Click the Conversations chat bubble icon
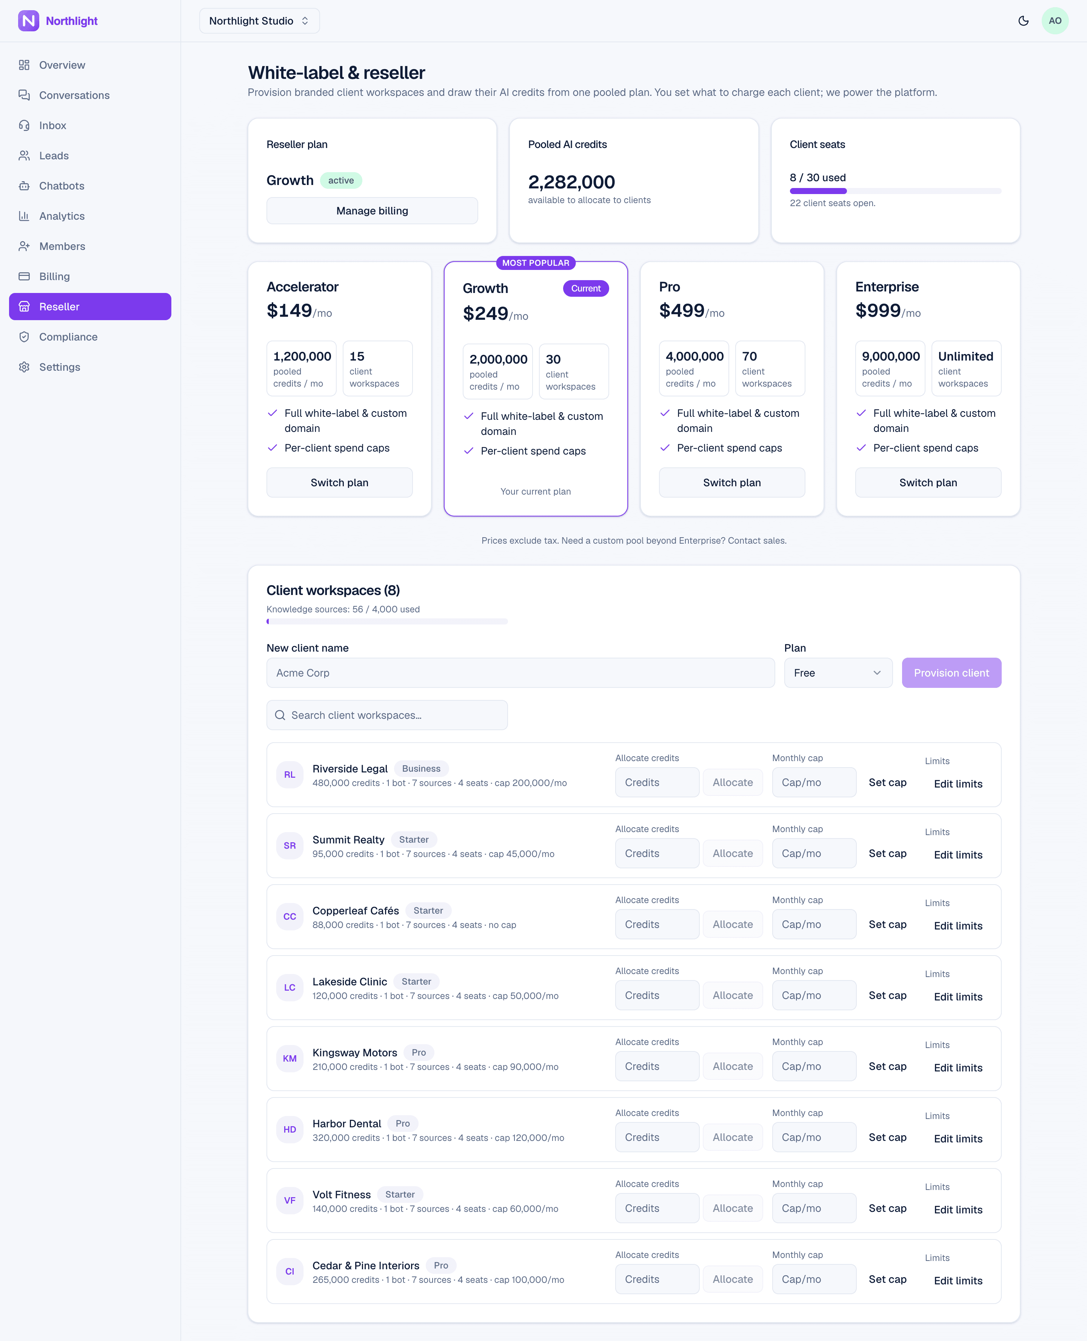Viewport: 1087px width, 1341px height. [x=25, y=95]
